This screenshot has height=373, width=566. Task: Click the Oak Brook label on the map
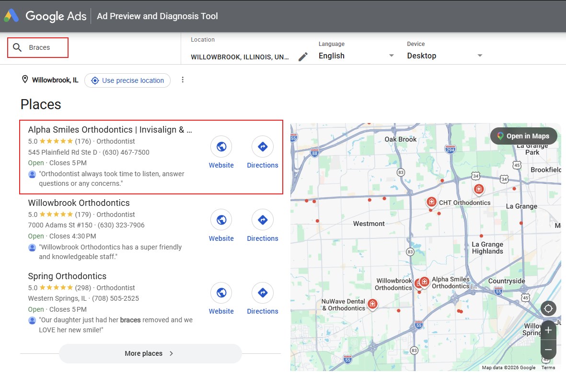[400, 139]
